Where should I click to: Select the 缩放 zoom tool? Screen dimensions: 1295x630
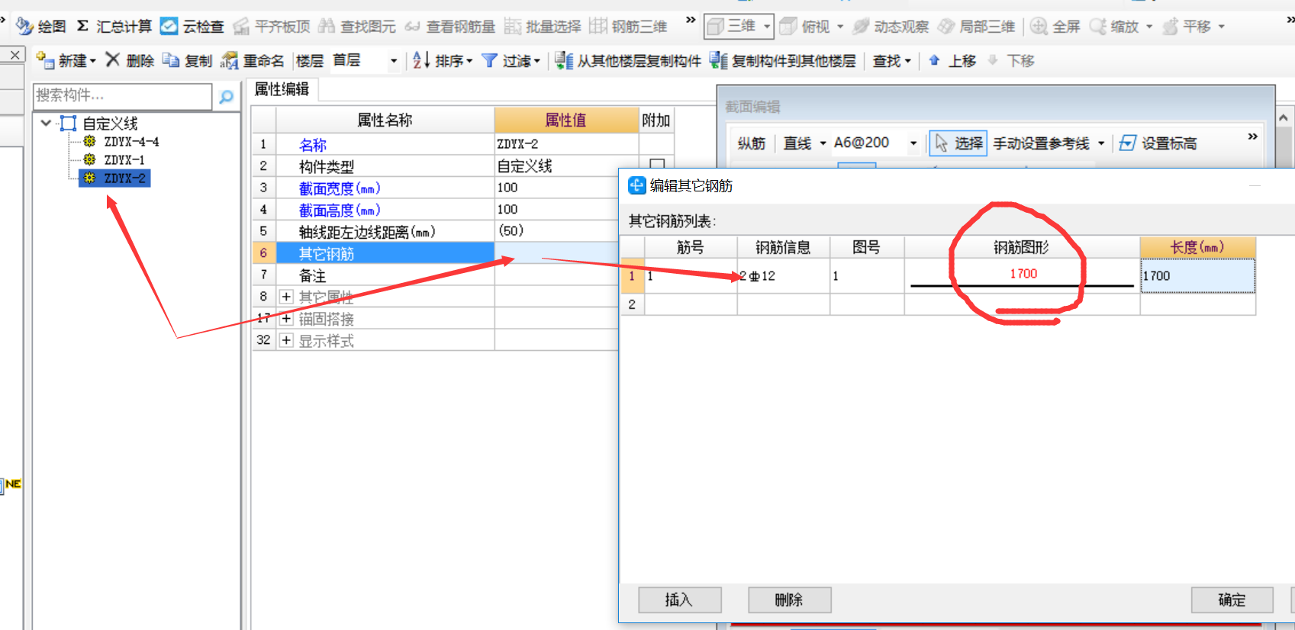[x=1114, y=27]
